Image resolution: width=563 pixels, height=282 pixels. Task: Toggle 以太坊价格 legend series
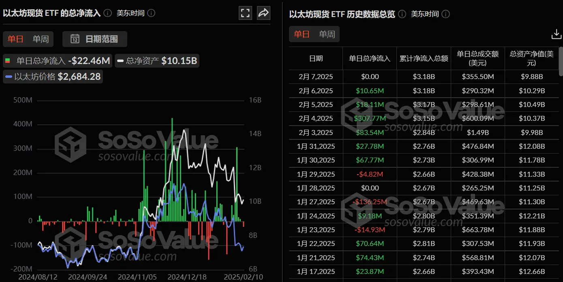(x=53, y=76)
